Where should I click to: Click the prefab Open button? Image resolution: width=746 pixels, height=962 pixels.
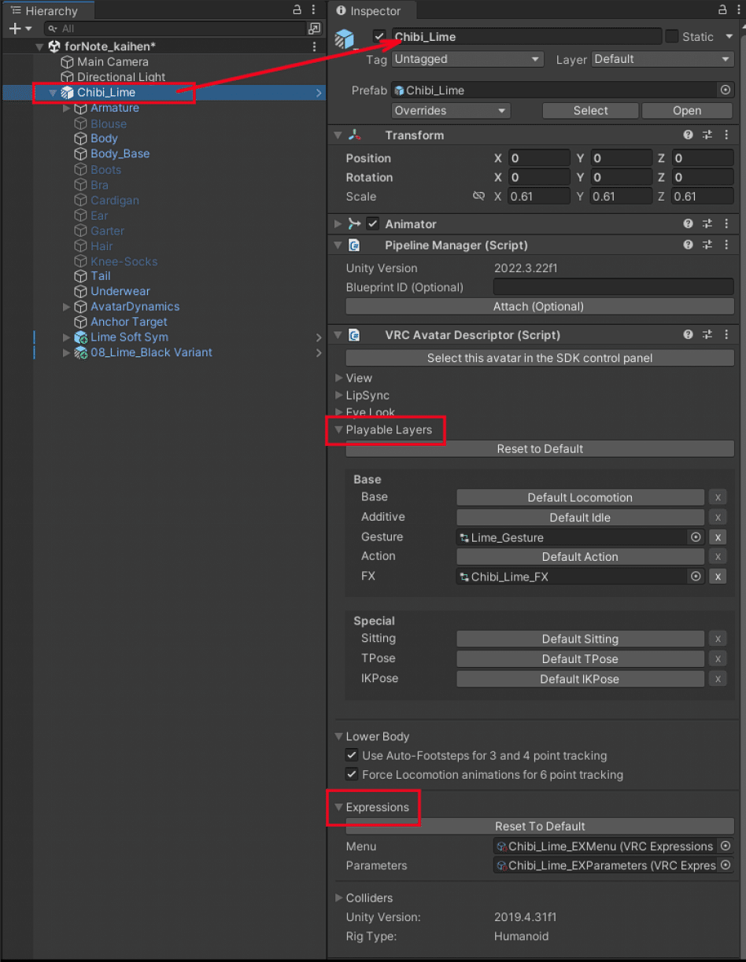687,111
